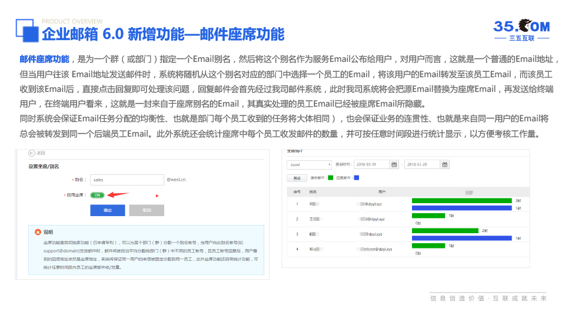The image size is (565, 318).
Task: Toggle the 启用坐席 ON switch
Action: coord(97,194)
